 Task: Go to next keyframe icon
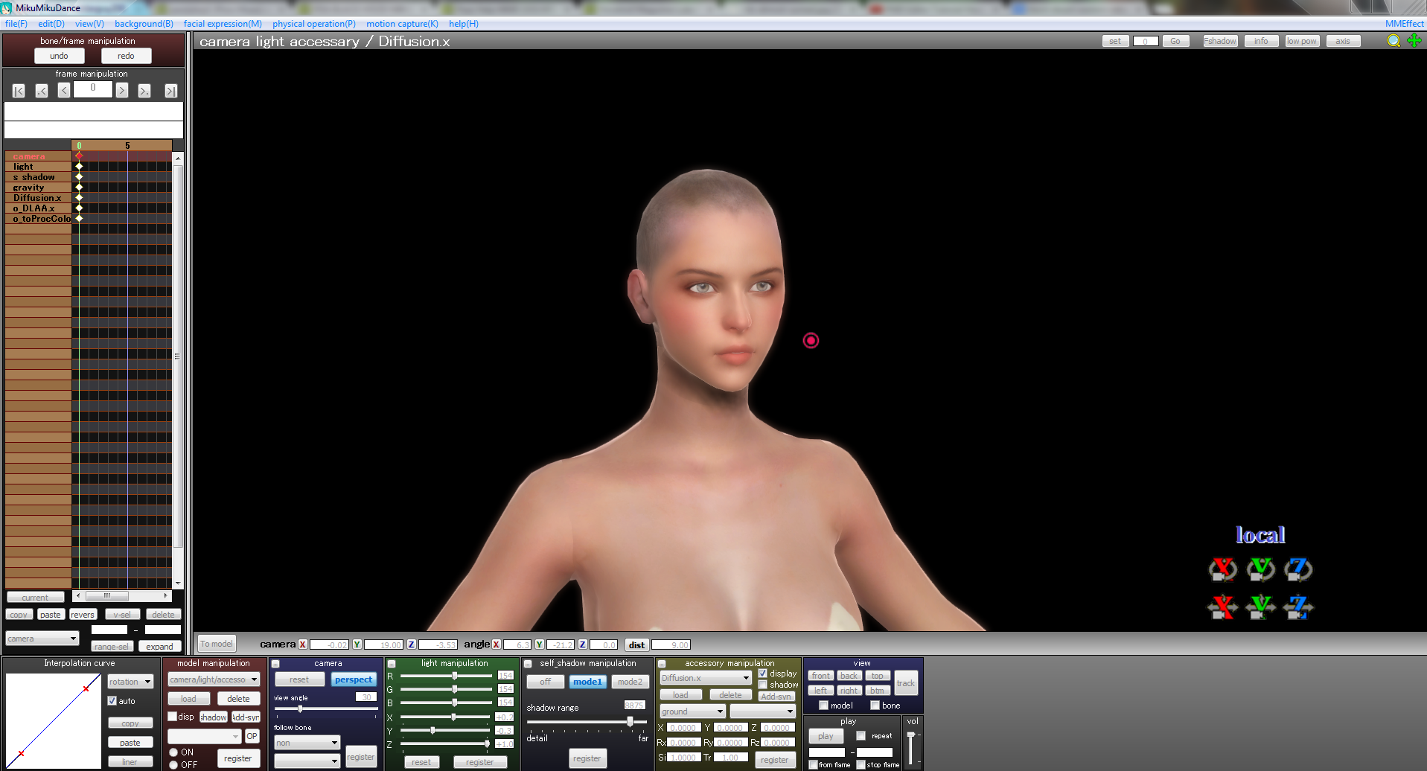tap(144, 91)
